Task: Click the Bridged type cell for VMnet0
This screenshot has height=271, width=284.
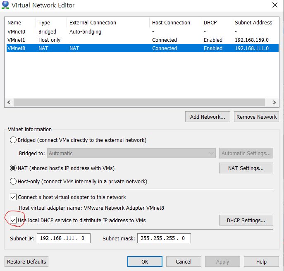Action: [x=47, y=32]
